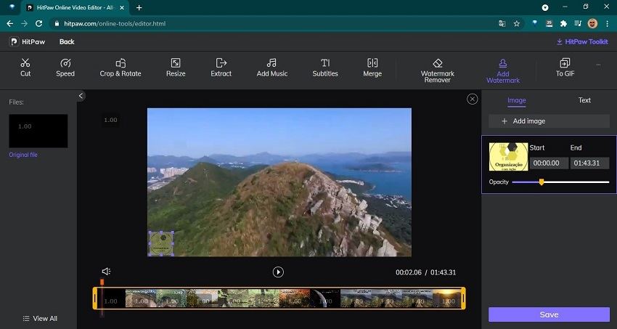Select the original file thumbnail

(x=38, y=131)
